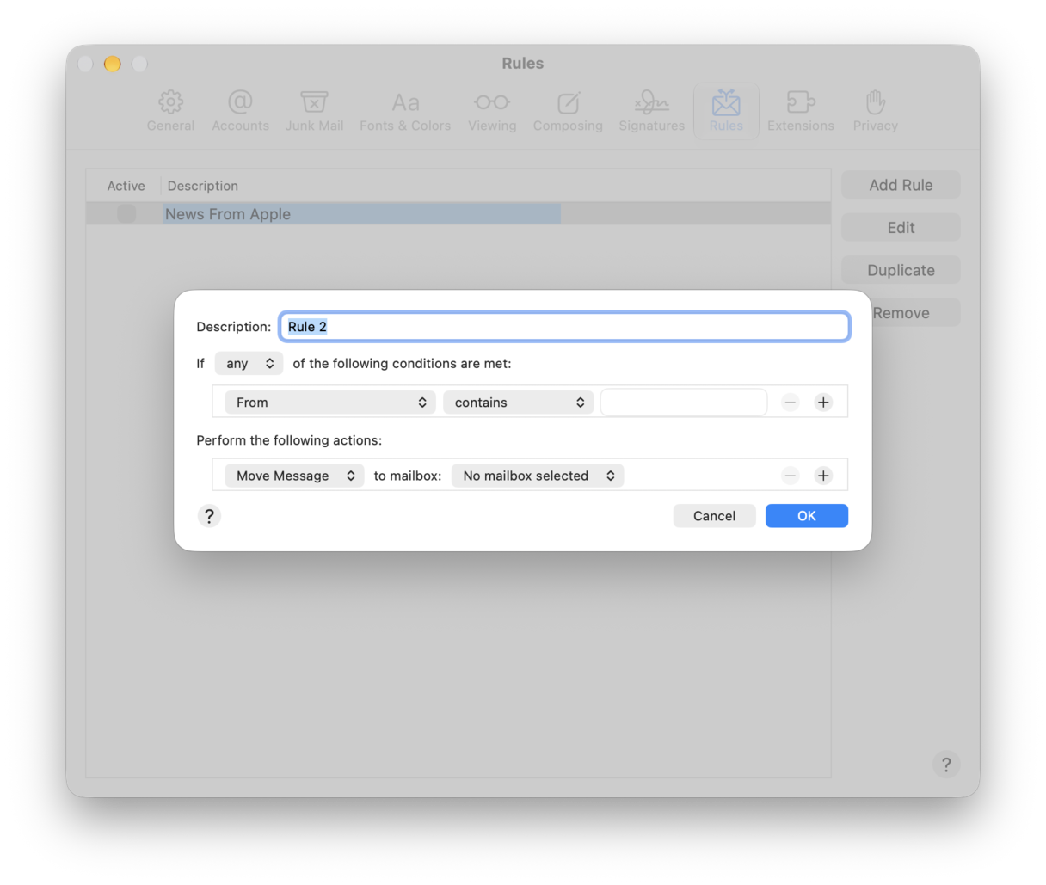This screenshot has height=885, width=1046.
Task: Open the Signatures preferences pane
Action: [651, 111]
